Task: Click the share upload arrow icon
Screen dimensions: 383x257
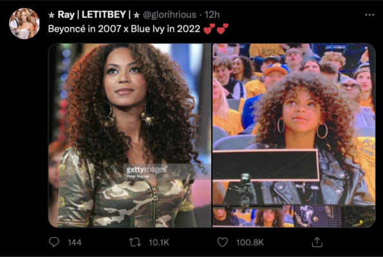Action: click(x=317, y=242)
